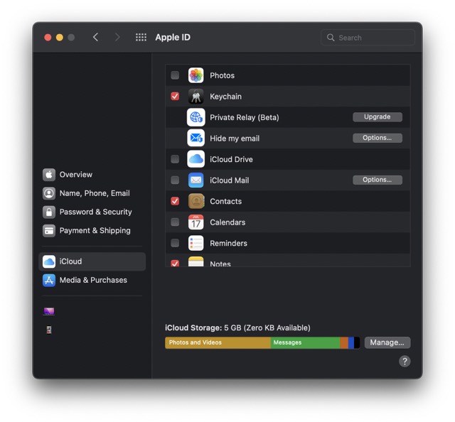
Task: Open Password & Security section
Action: (95, 212)
